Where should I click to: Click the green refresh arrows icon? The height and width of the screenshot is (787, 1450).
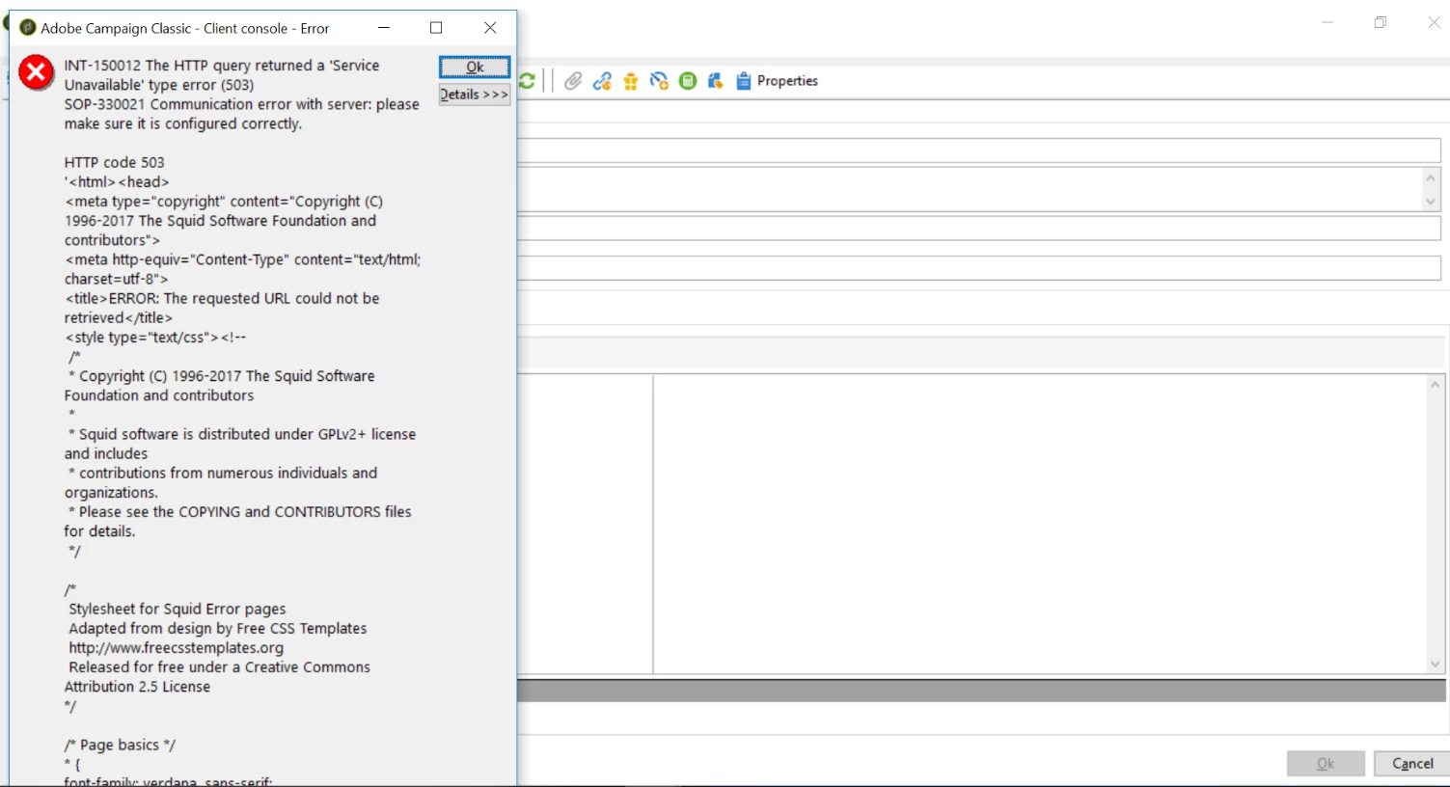point(527,81)
